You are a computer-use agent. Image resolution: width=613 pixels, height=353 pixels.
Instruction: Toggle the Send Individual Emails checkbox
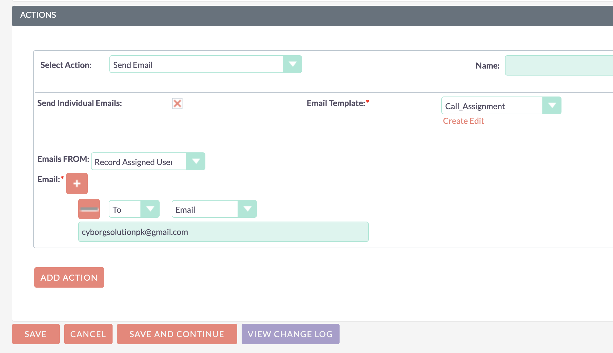tap(177, 103)
